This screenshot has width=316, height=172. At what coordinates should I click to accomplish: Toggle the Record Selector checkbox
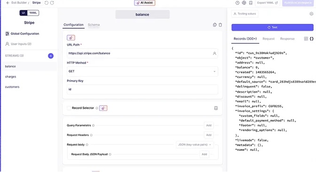[69, 108]
